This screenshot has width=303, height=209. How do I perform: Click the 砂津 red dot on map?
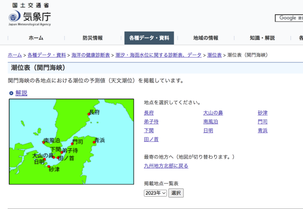[x=49, y=167]
